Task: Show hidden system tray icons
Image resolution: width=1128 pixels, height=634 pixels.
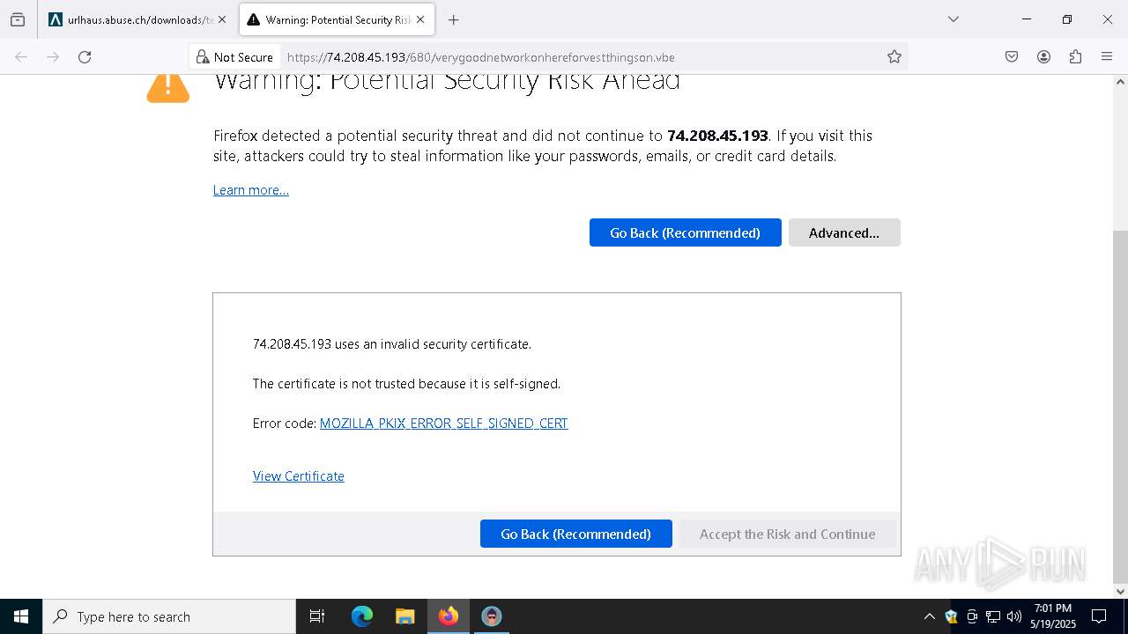Action: click(x=929, y=616)
